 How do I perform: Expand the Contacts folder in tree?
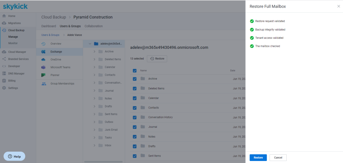pyautogui.click(x=94, y=75)
